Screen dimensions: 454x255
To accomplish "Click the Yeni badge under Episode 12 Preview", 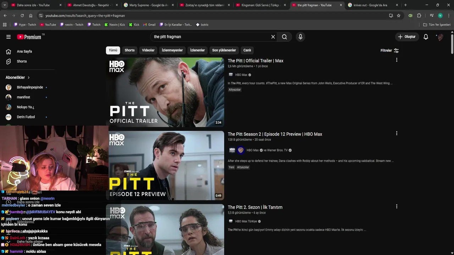I will coord(231,167).
